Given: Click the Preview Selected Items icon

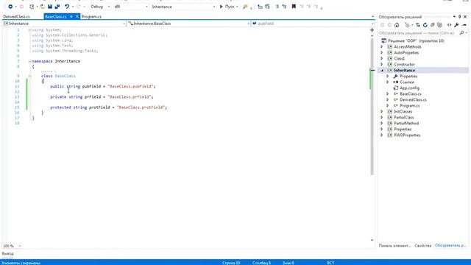Looking at the screenshot, I should coord(464,25).
